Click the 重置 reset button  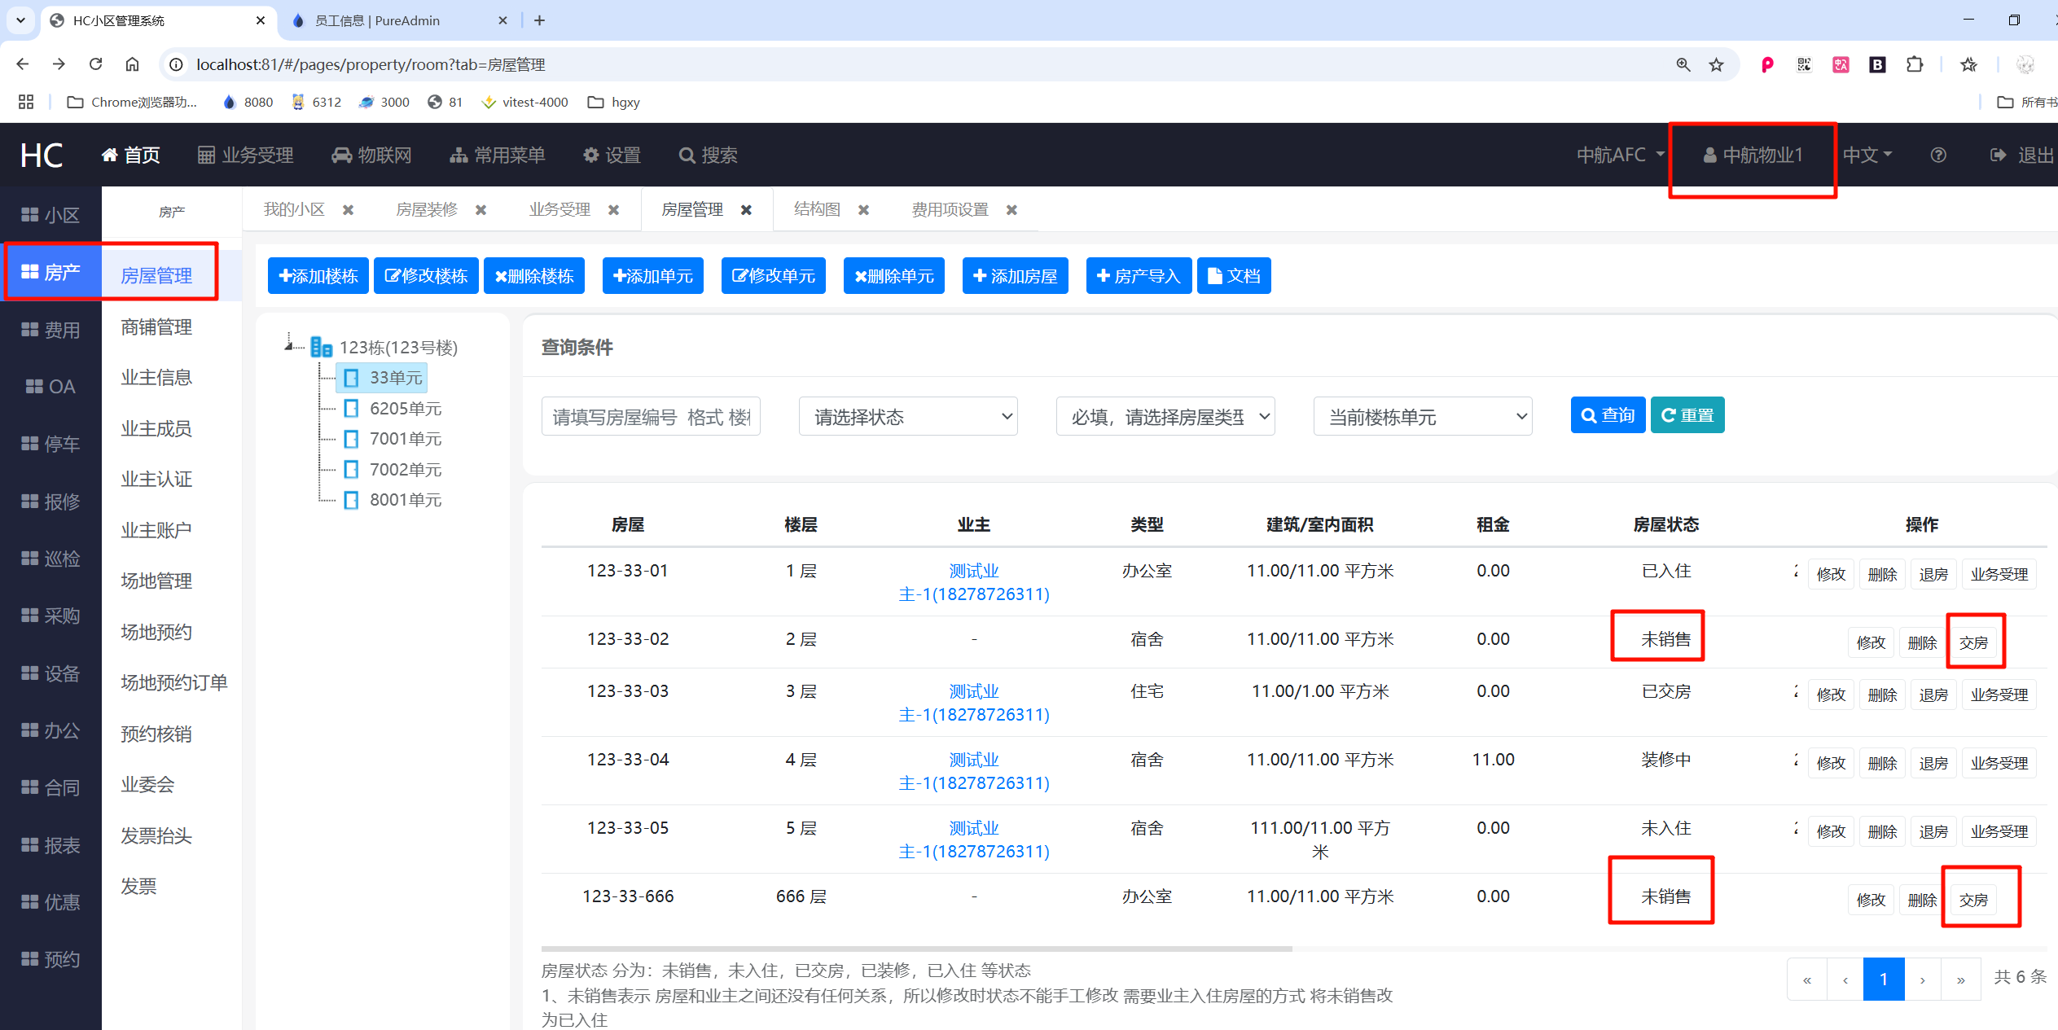point(1687,415)
